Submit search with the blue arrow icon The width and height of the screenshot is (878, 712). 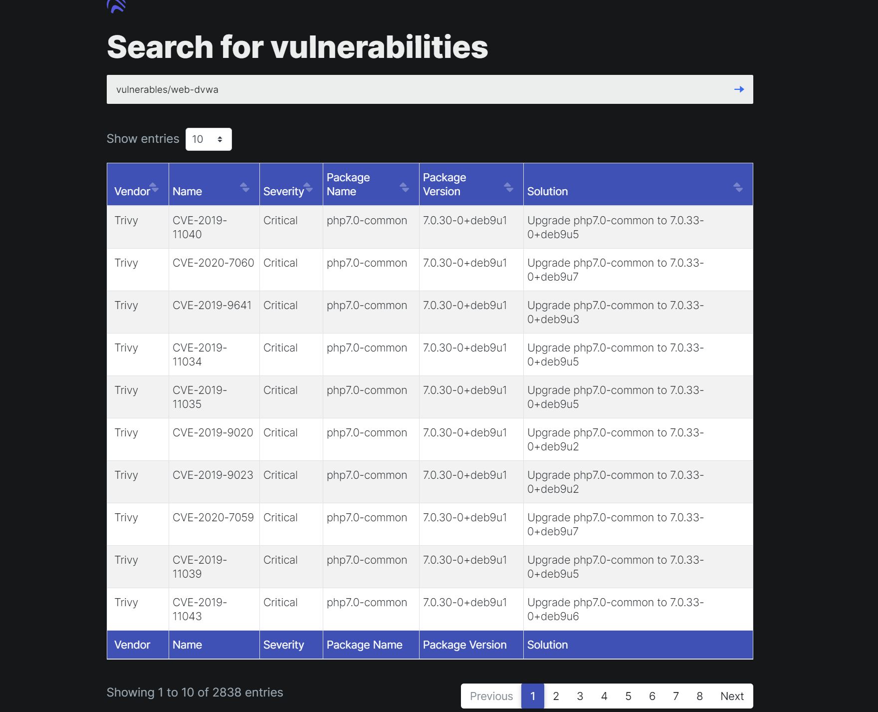739,89
